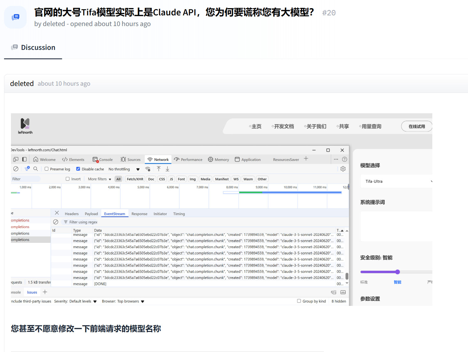
Task: Click the DevTools help icon
Action: (x=344, y=159)
